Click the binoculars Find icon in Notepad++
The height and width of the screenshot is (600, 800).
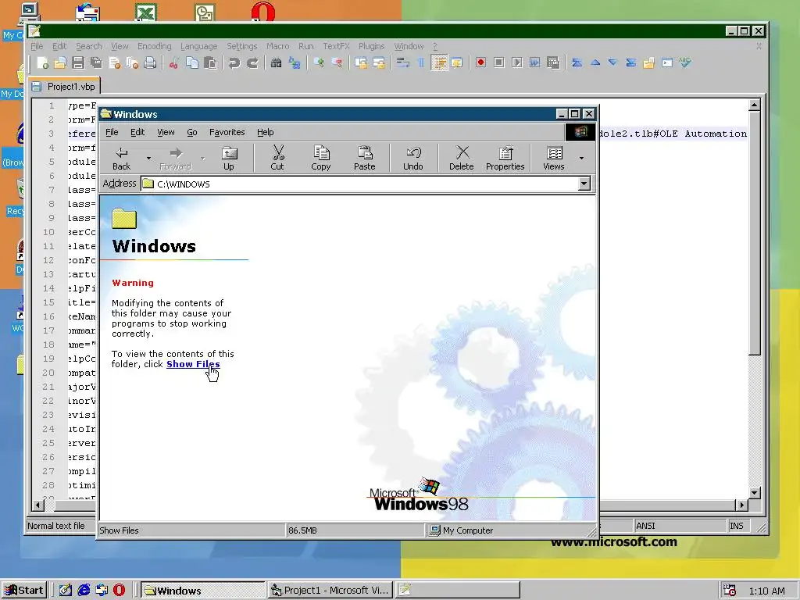tap(276, 63)
